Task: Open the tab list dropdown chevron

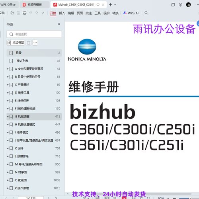Action: (115, 5)
